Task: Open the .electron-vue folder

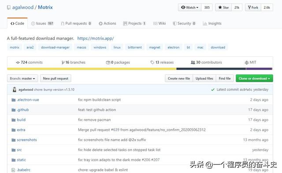Action: (28, 100)
